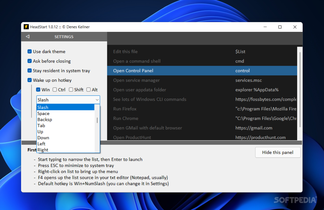Image resolution: width=324 pixels, height=210 pixels.
Task: Click the $List command value
Action: point(240,51)
